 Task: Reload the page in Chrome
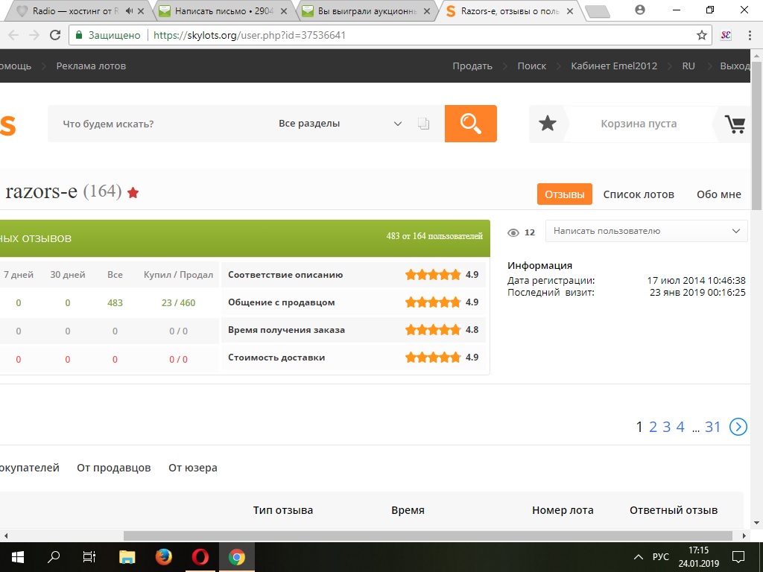pos(55,35)
